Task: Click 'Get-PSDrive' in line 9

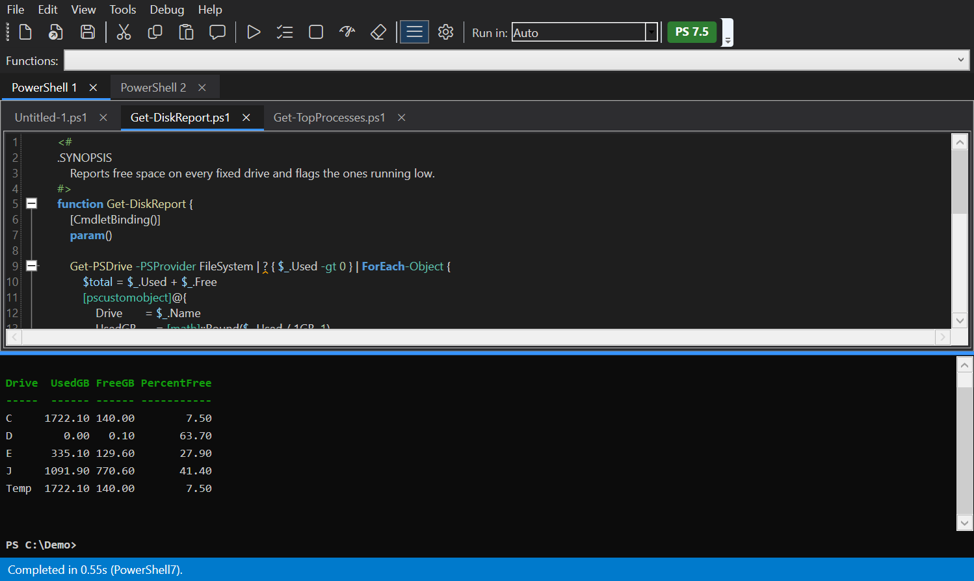Action: pos(101,266)
